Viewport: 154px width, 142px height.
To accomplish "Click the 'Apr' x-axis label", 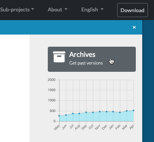I will click(x=132, y=127).
